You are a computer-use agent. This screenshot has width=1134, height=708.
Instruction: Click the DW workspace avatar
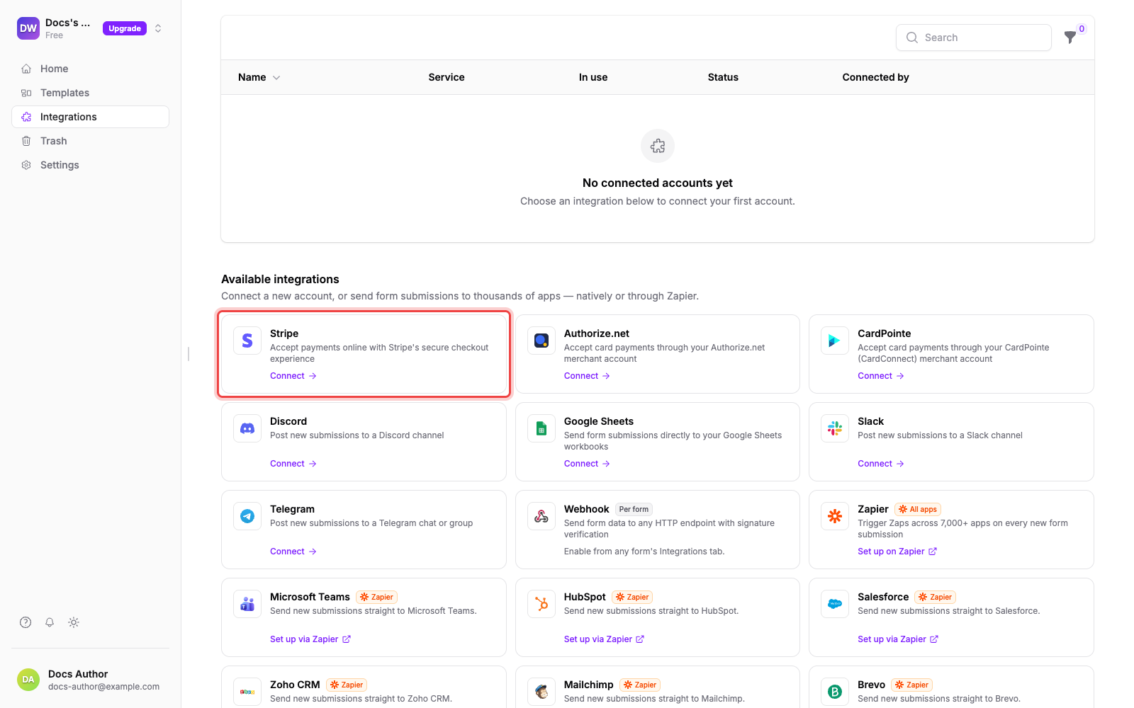(x=28, y=28)
